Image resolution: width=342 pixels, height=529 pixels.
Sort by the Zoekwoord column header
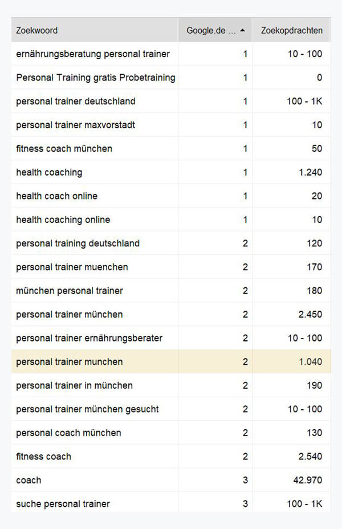pos(37,30)
